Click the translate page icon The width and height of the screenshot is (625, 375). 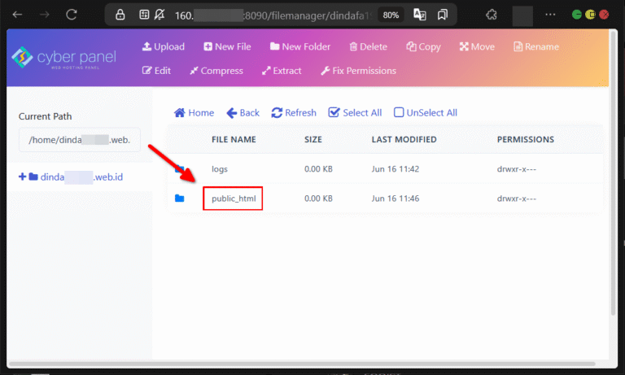(x=420, y=15)
